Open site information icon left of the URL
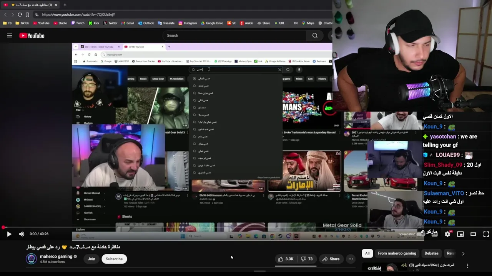The height and width of the screenshot is (276, 492). pos(37,15)
